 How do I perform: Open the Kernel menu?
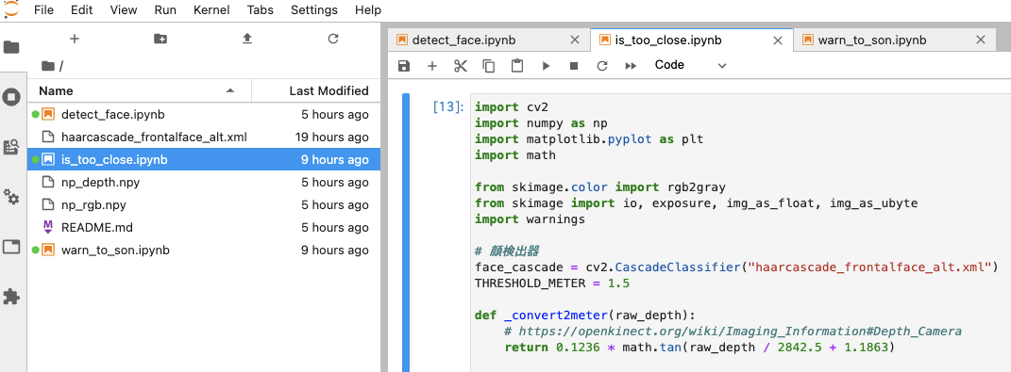coord(211,9)
